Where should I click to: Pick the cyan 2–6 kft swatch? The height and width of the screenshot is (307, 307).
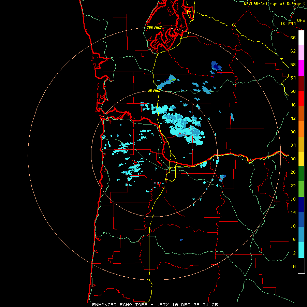(x=301, y=250)
